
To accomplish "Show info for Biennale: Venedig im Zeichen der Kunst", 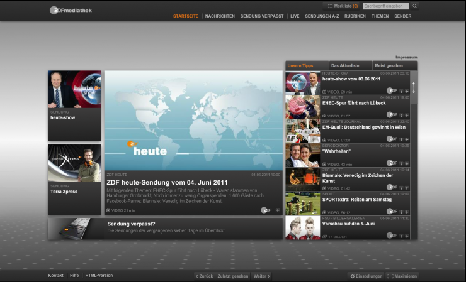I will point(401,188).
